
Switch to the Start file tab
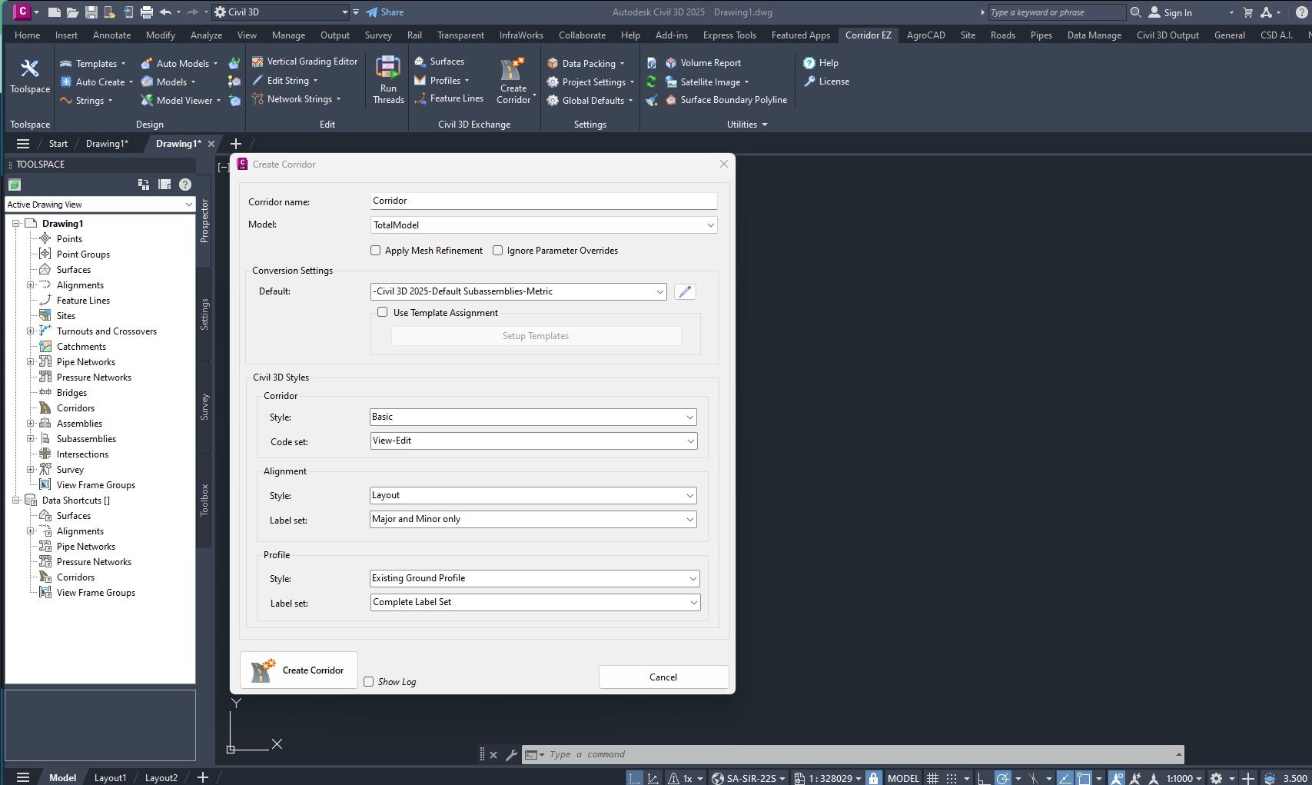(58, 144)
